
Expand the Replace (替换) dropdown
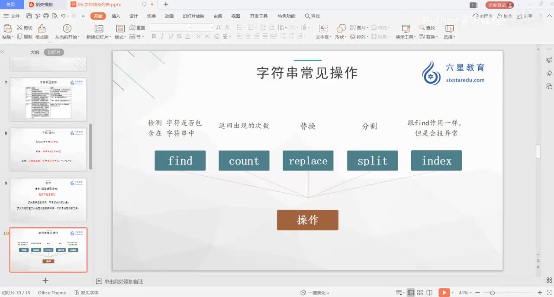(437, 37)
